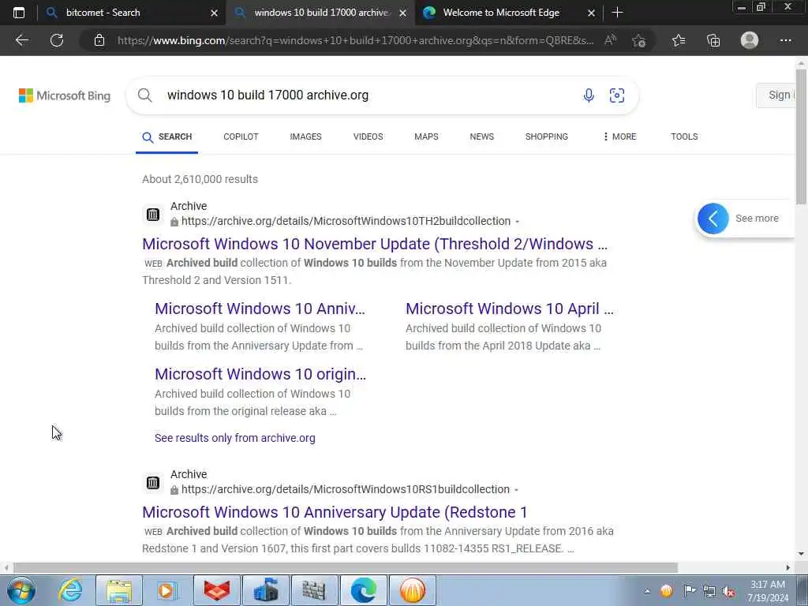The image size is (808, 606).
Task: Open Microsoft Windows 10 Anniv... sublink
Action: tap(260, 309)
